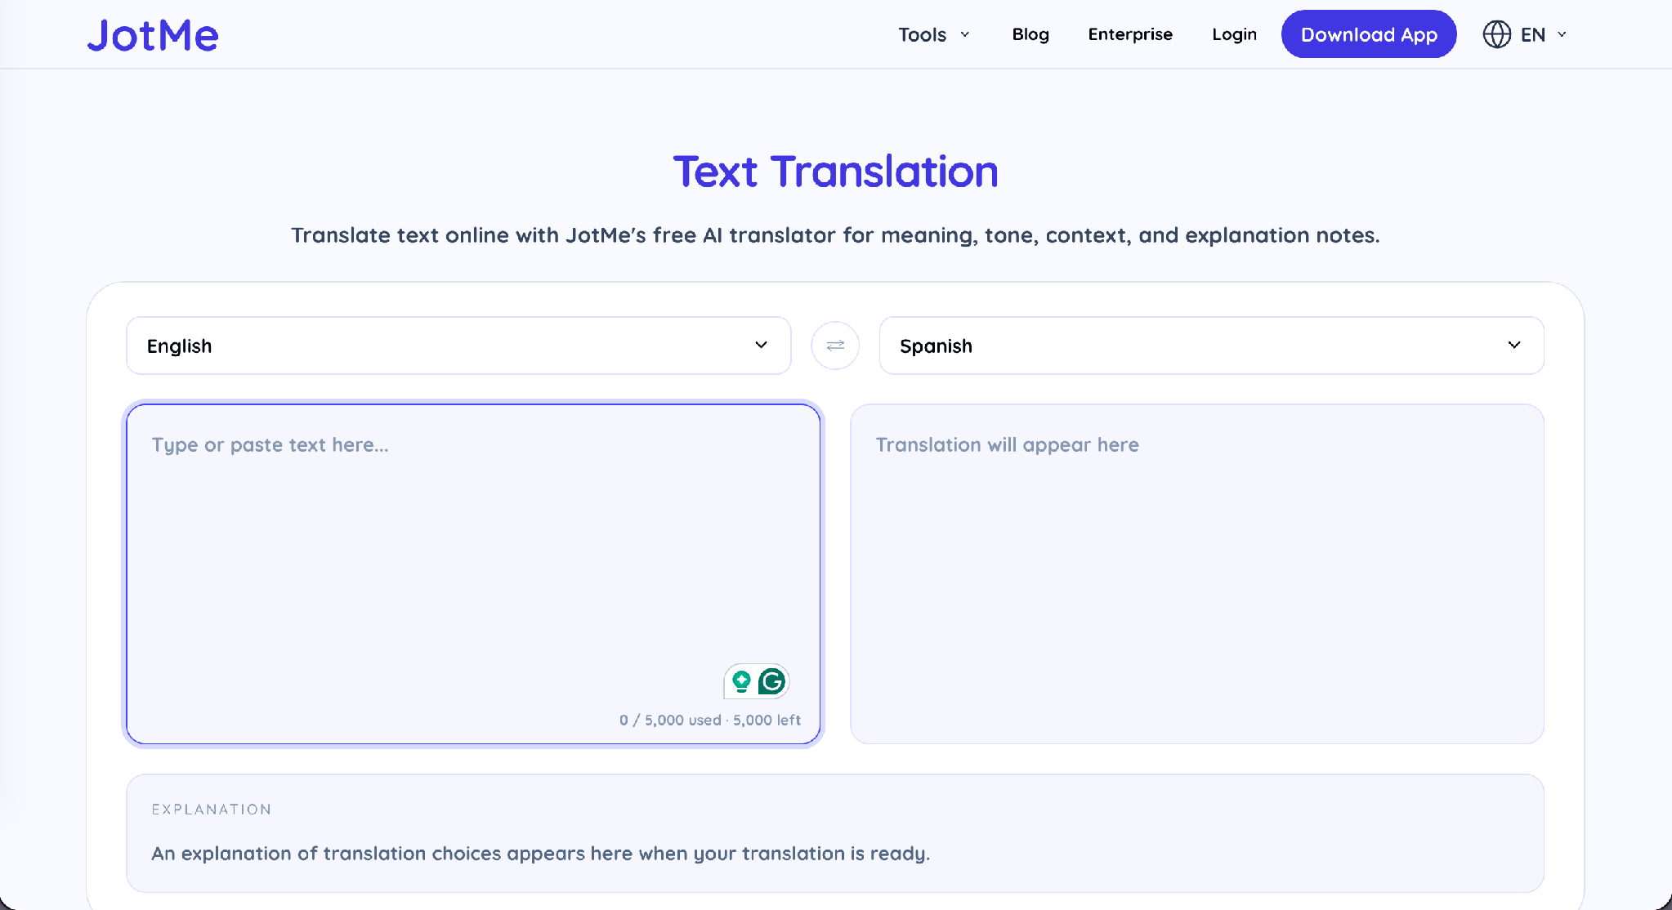Click the '0 / 5,000 used' counter text
This screenshot has width=1672, height=910.
click(709, 720)
